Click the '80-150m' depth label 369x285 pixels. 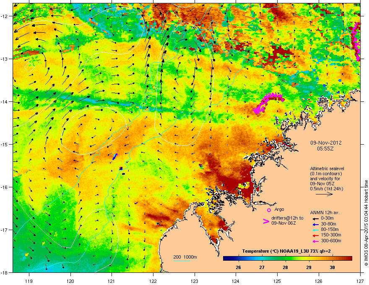point(330,230)
